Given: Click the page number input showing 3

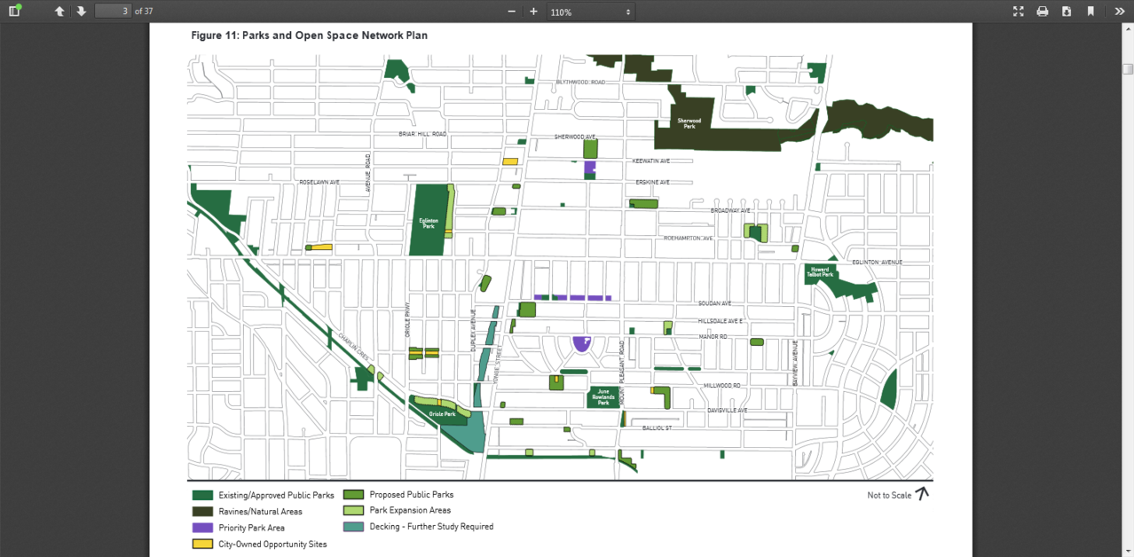Looking at the screenshot, I should (x=114, y=12).
